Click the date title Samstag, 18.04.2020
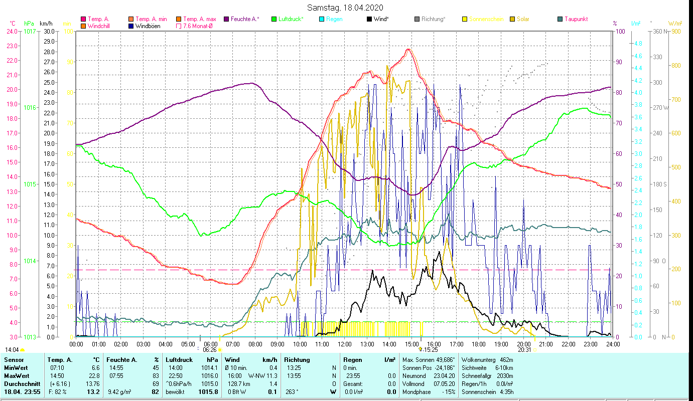This screenshot has width=693, height=401. click(346, 8)
